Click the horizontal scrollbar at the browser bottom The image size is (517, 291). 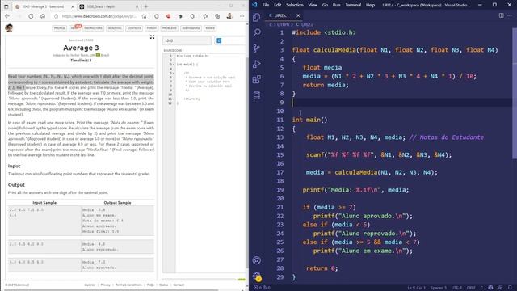click(111, 289)
